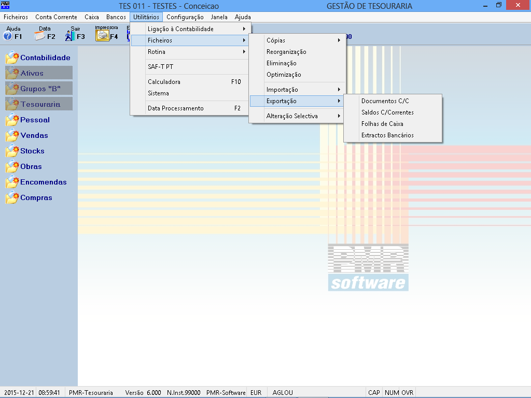Expand the Alteração Selectiva submenu
The width and height of the screenshot is (531, 398).
click(x=297, y=116)
